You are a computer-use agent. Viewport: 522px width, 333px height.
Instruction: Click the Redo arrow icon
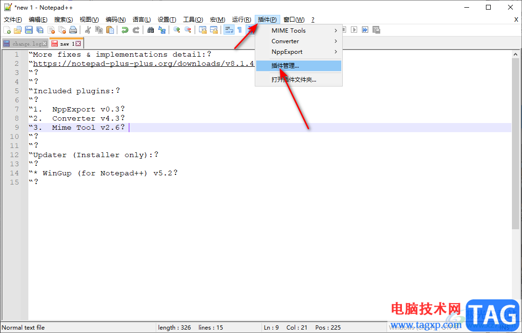[x=136, y=30]
